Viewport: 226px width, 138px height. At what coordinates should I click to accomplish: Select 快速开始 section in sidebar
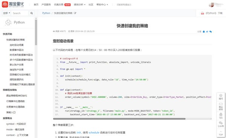[x=8, y=34]
